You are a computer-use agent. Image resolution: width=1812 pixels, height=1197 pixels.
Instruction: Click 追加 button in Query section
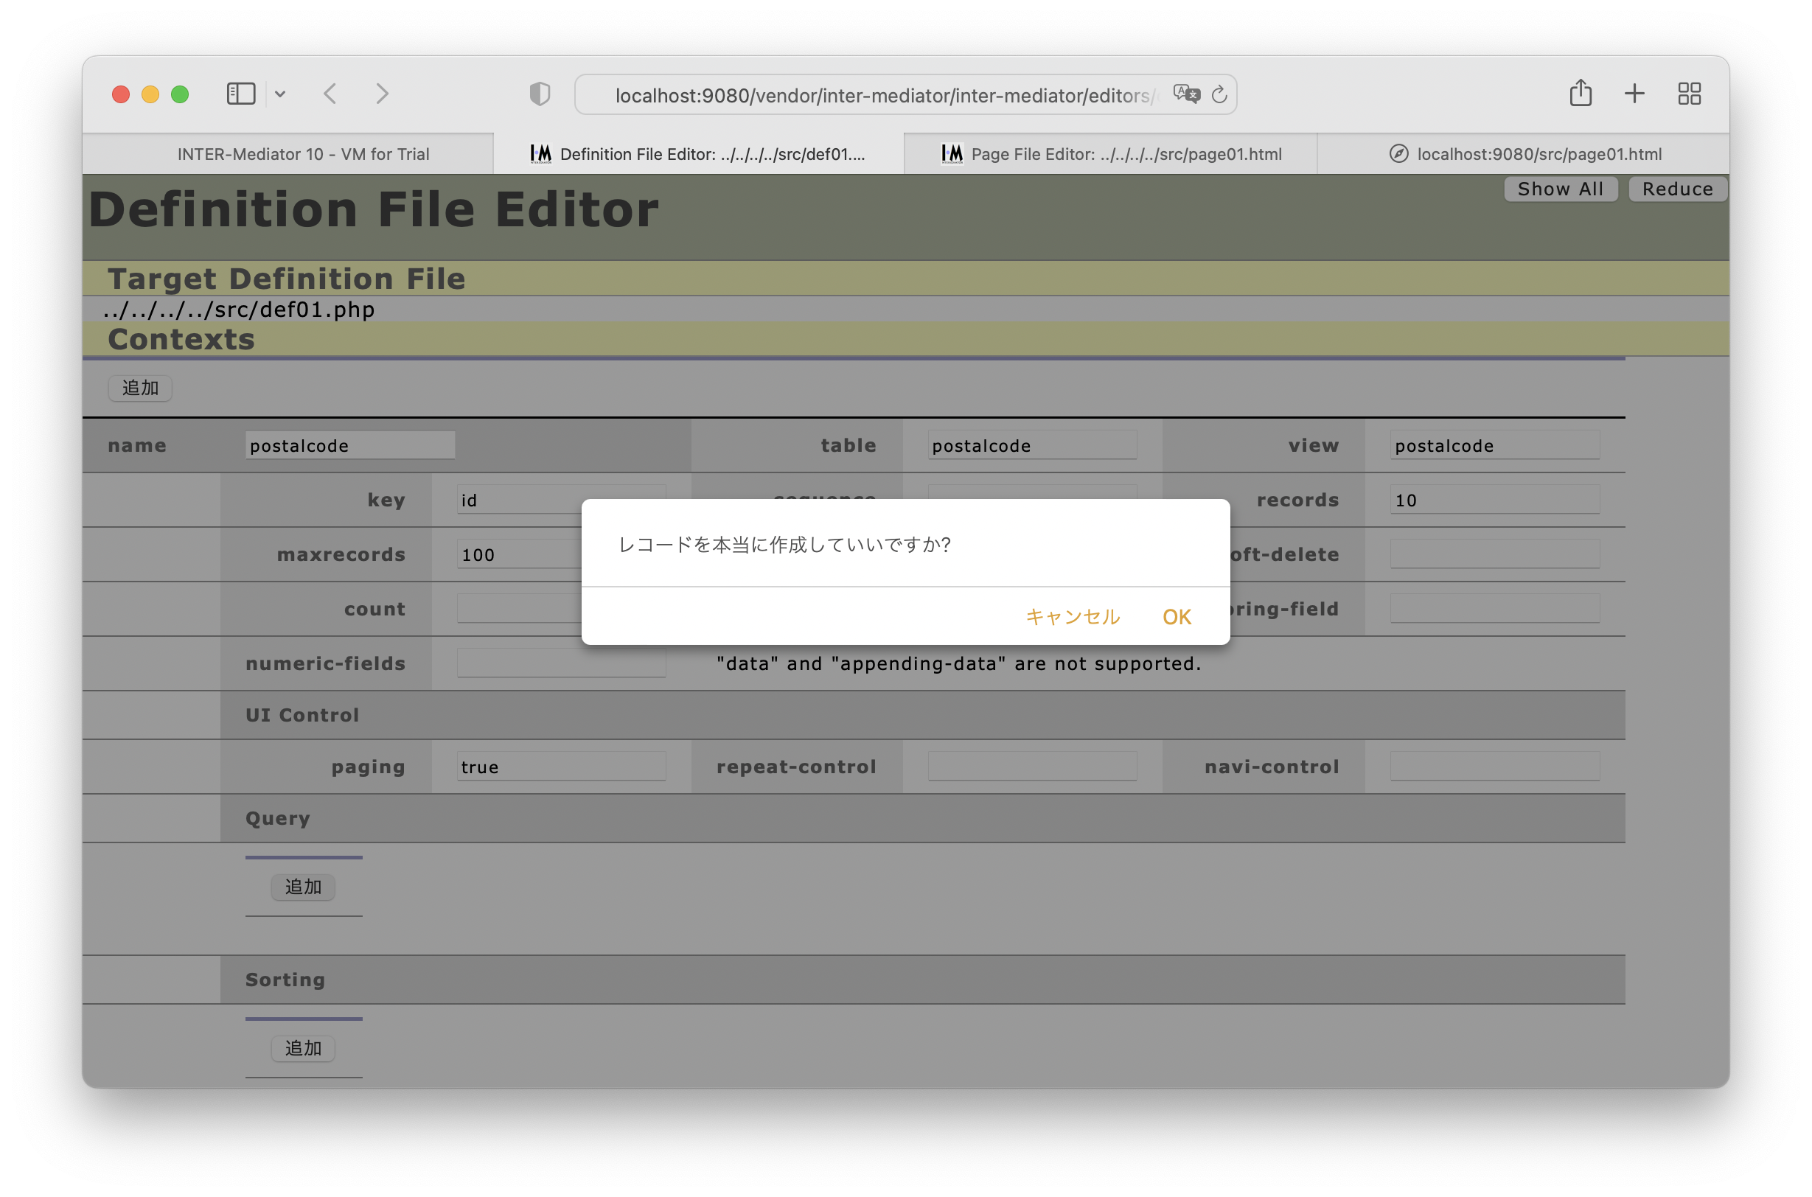(x=303, y=887)
